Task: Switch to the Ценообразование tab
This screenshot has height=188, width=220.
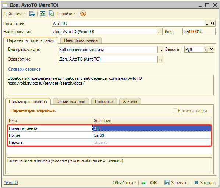Action: click(81, 40)
